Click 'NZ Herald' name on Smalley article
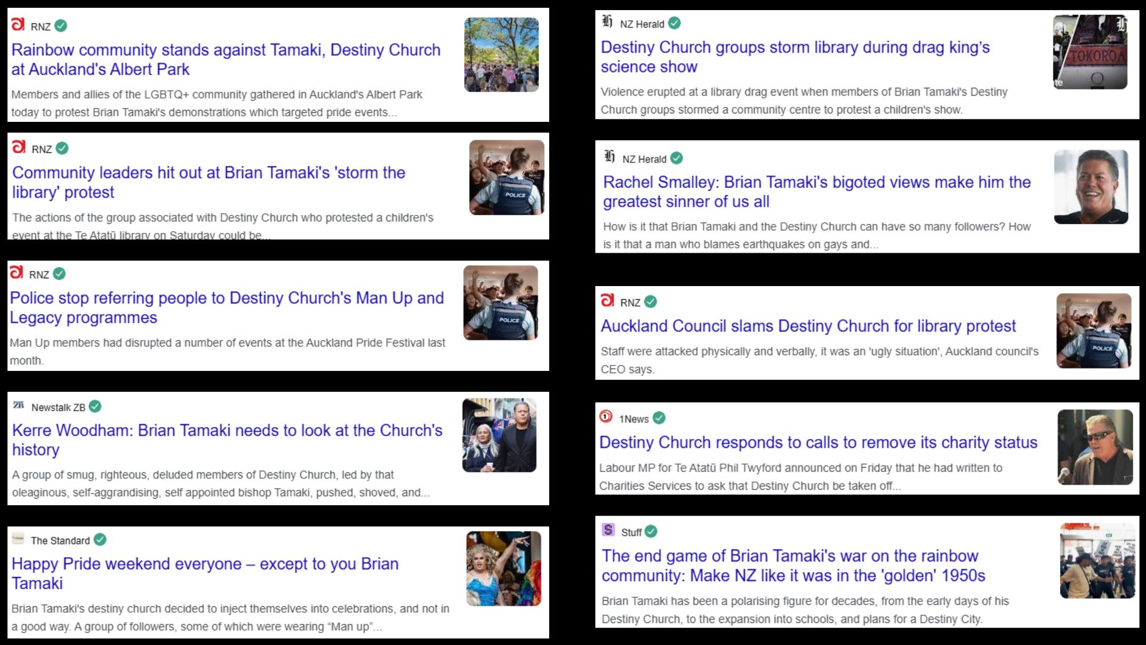This screenshot has height=645, width=1146. coord(644,159)
